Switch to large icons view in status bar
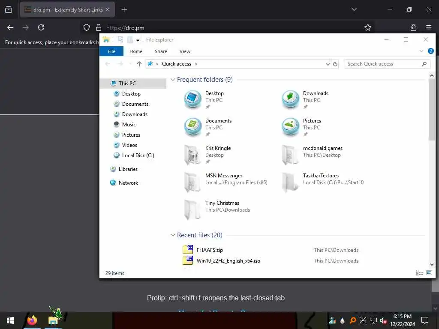The height and width of the screenshot is (329, 439). [x=429, y=272]
